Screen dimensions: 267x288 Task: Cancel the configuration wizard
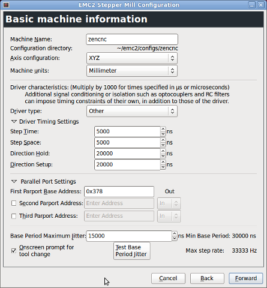pos(168,278)
